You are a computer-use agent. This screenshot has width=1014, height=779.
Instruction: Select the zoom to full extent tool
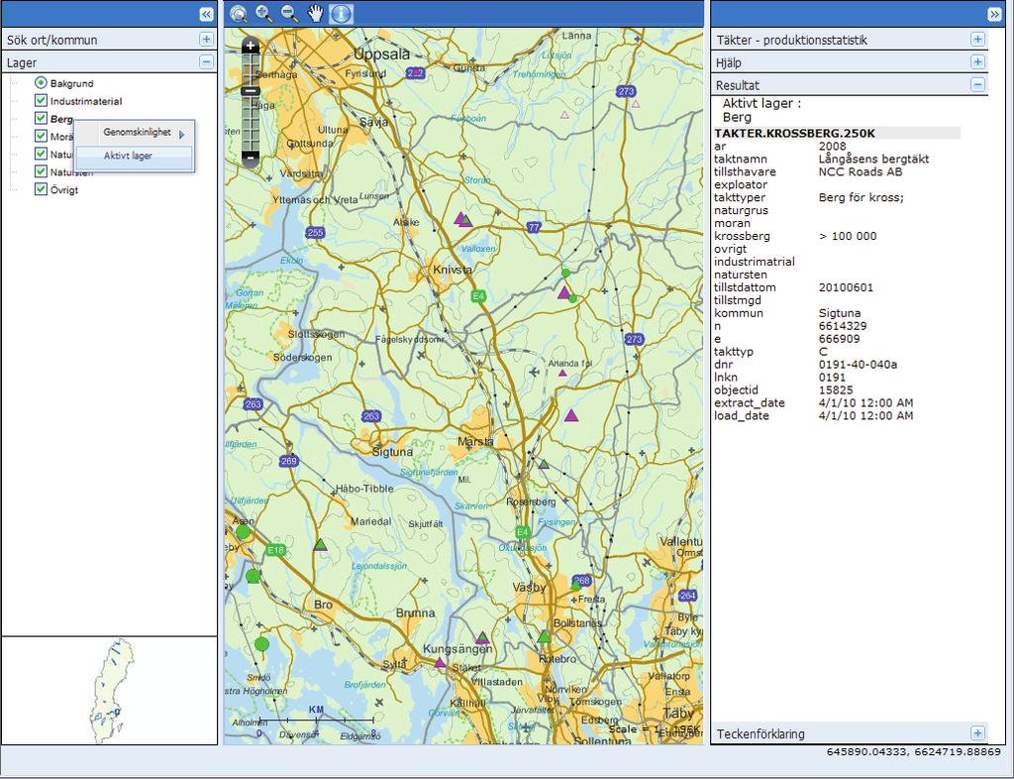239,14
